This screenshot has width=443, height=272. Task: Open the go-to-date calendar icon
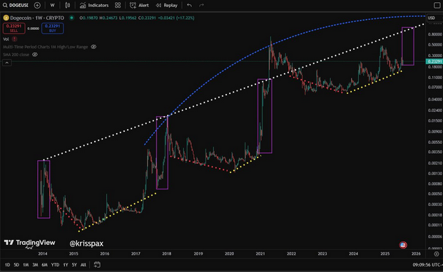click(x=97, y=265)
